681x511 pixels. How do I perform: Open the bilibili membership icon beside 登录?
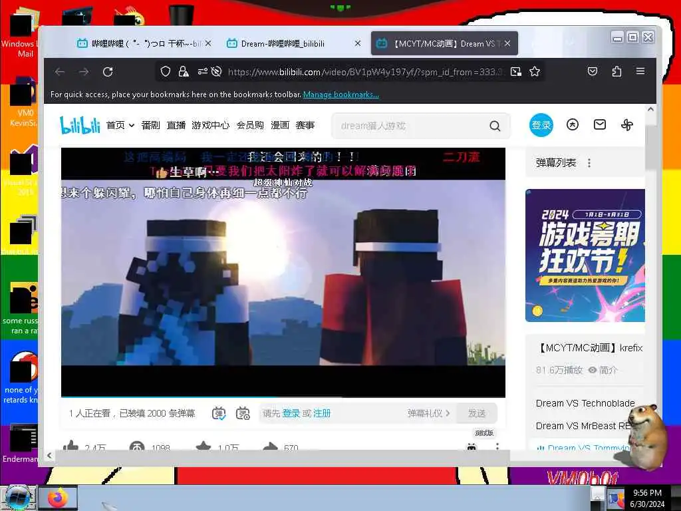pos(573,125)
